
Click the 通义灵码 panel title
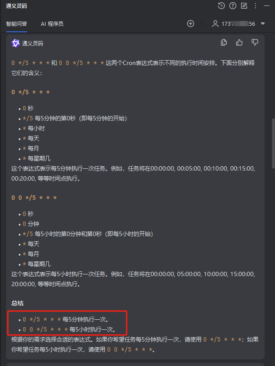(17, 6)
